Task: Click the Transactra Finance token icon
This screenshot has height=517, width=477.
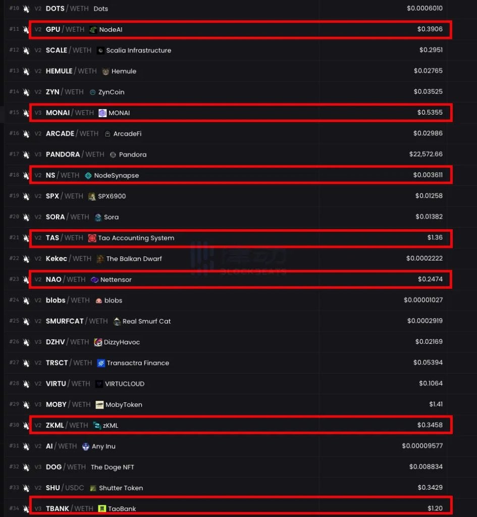Action: (x=101, y=363)
